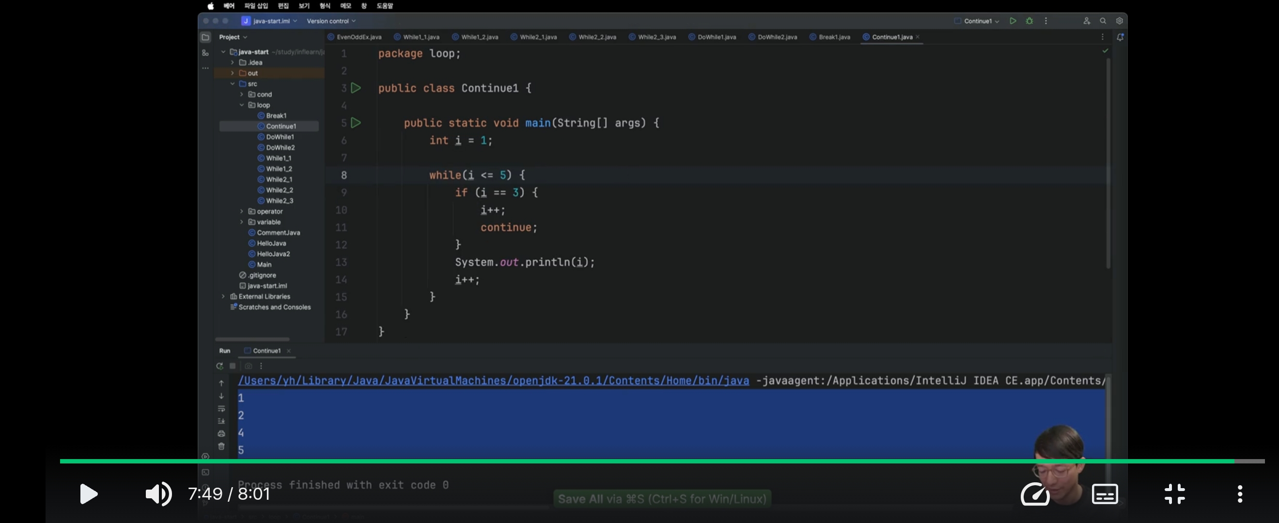Open IDE settings gear

pyautogui.click(x=1119, y=21)
